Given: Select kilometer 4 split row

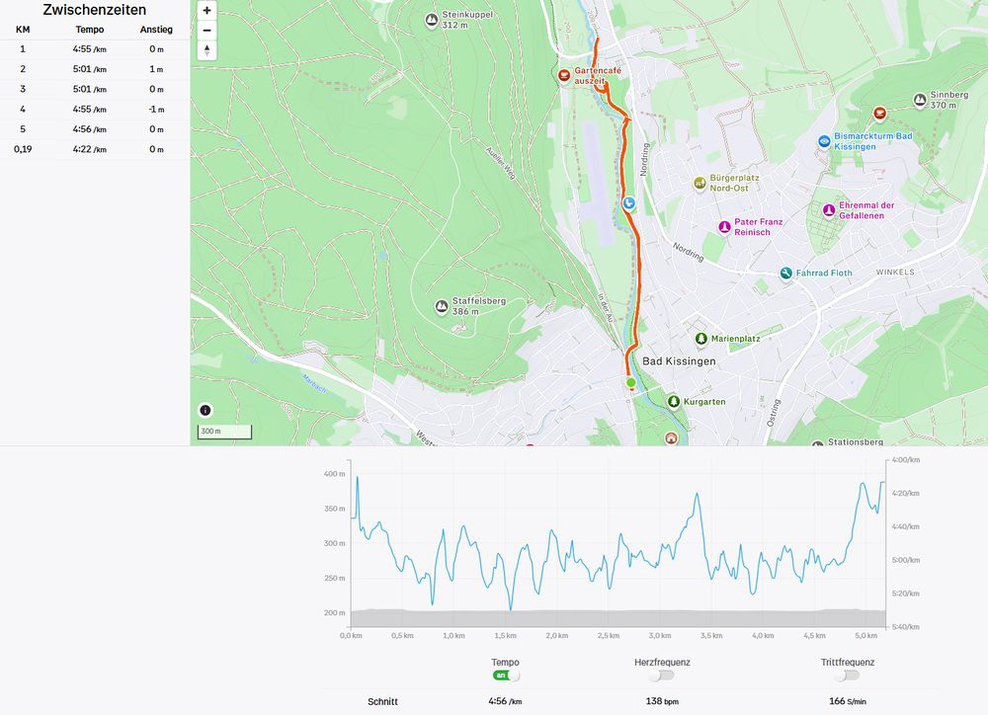Looking at the screenshot, I should click(95, 110).
